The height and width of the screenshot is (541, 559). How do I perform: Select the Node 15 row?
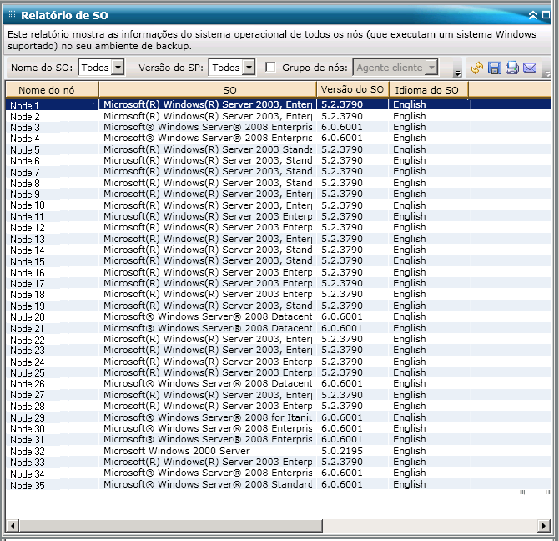pyautogui.click(x=278, y=261)
